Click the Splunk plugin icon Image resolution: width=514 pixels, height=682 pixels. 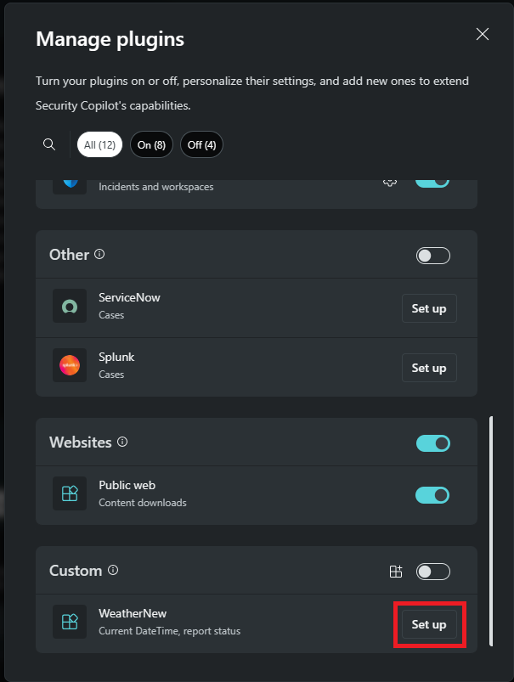coord(69,366)
